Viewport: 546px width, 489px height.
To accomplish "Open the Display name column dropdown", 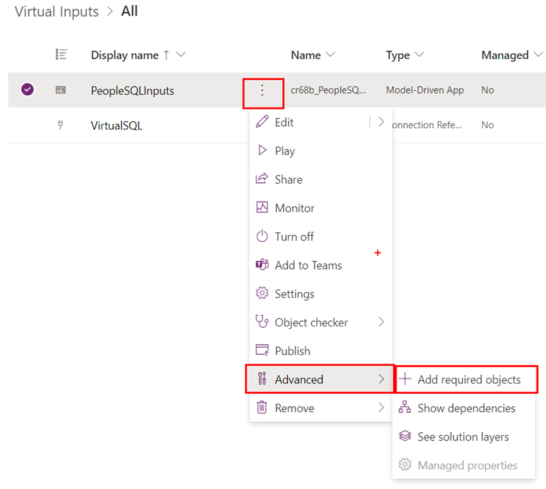I will pyautogui.click(x=181, y=55).
